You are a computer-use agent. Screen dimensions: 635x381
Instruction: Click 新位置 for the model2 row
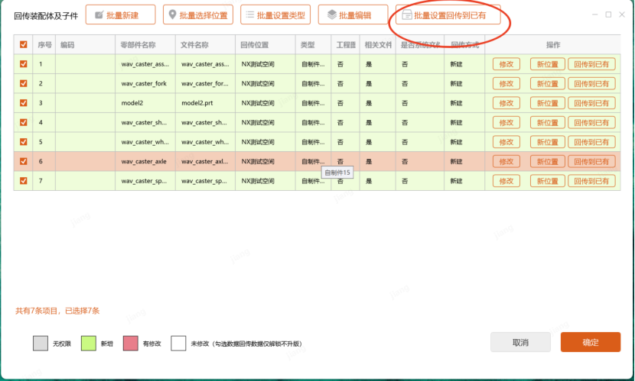(547, 103)
